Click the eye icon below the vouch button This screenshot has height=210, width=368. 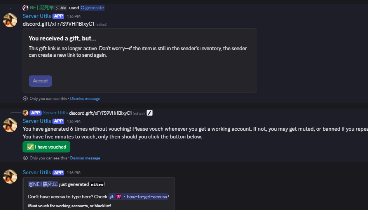[26, 158]
